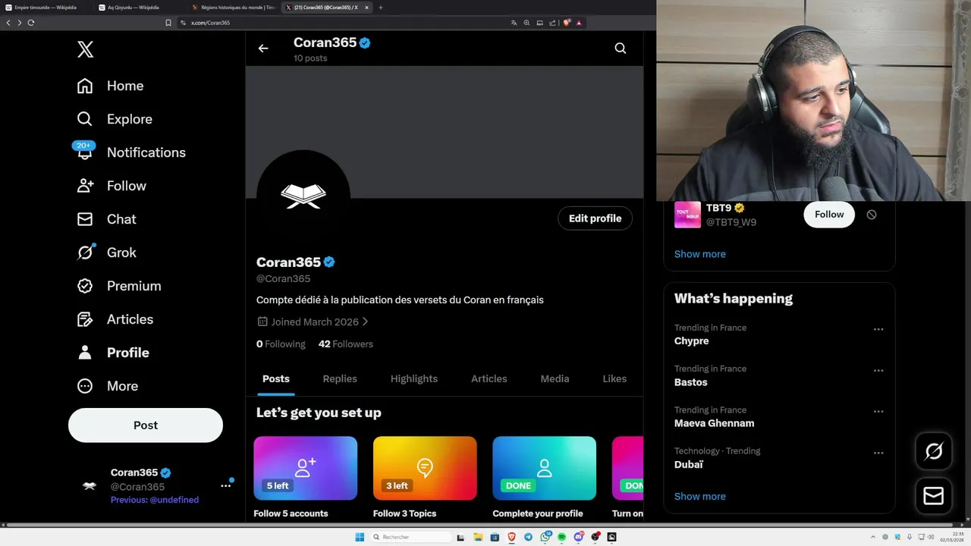The width and height of the screenshot is (971, 546).
Task: Open the 42 Followers list
Action: coord(346,344)
